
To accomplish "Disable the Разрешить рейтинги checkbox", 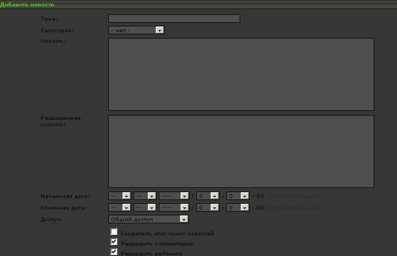I will [x=114, y=252].
